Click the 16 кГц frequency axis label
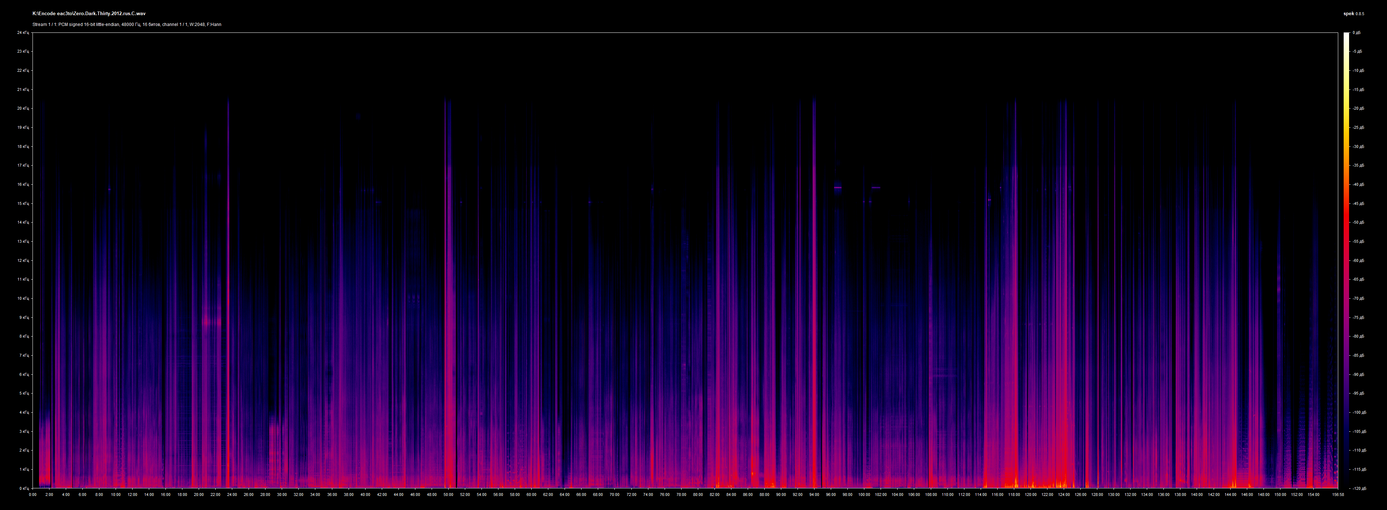The image size is (1387, 510). pos(23,184)
